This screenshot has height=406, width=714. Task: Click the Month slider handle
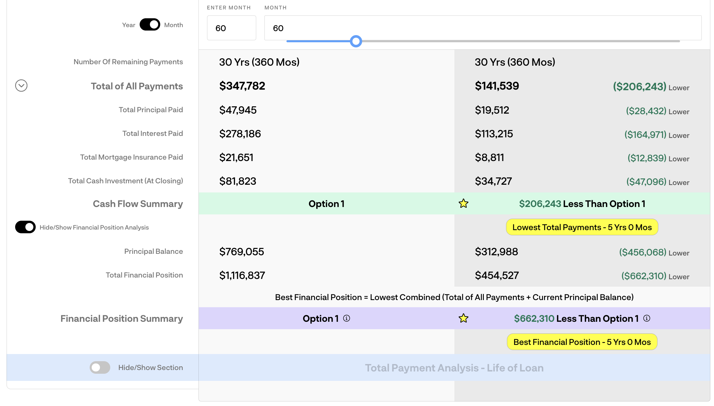pyautogui.click(x=356, y=41)
